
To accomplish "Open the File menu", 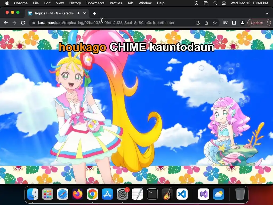I will 36,3.
